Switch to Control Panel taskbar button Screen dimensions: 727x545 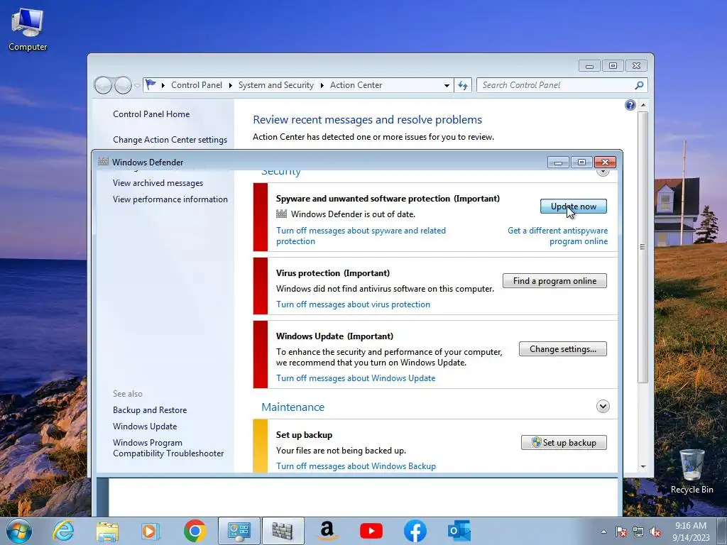pyautogui.click(x=239, y=531)
